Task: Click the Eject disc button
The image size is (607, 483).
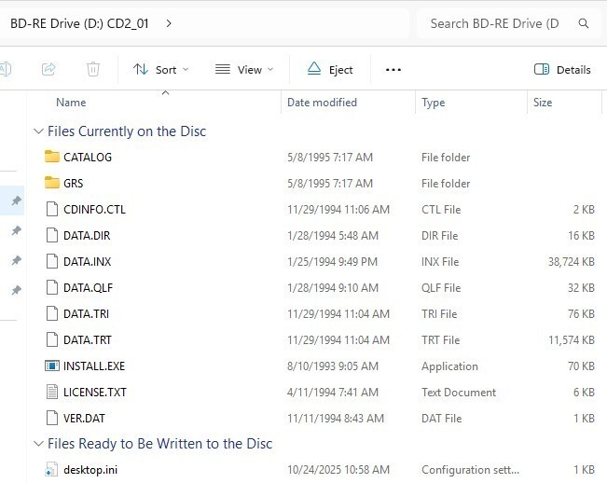Action: click(x=330, y=69)
